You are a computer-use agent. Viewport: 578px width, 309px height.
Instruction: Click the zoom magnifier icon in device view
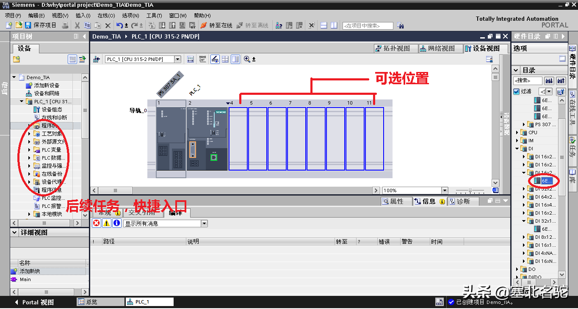pos(247,59)
